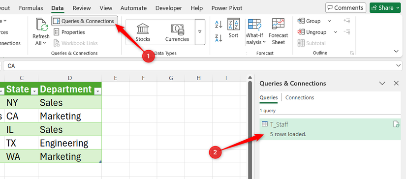Image resolution: width=406 pixels, height=179 pixels.
Task: Collapse the ribbon with the chevron
Action: tap(396, 51)
